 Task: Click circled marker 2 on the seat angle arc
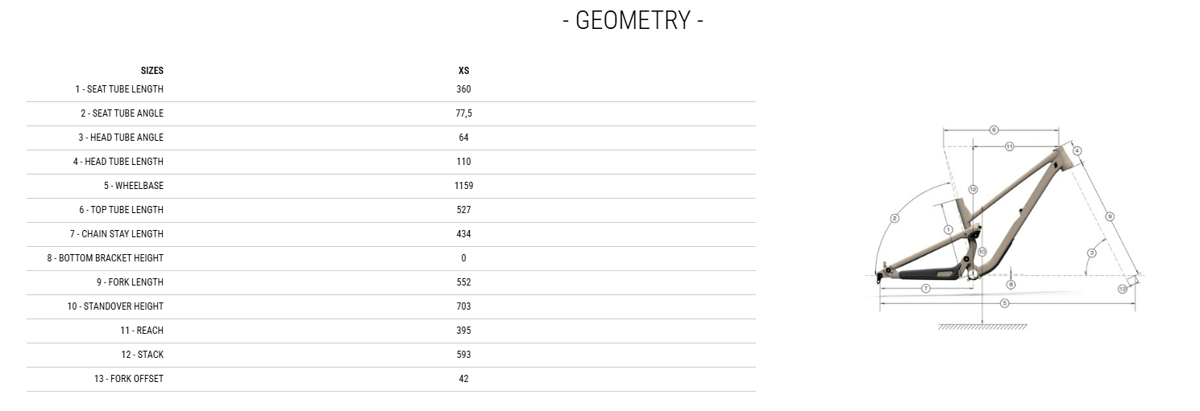895,218
